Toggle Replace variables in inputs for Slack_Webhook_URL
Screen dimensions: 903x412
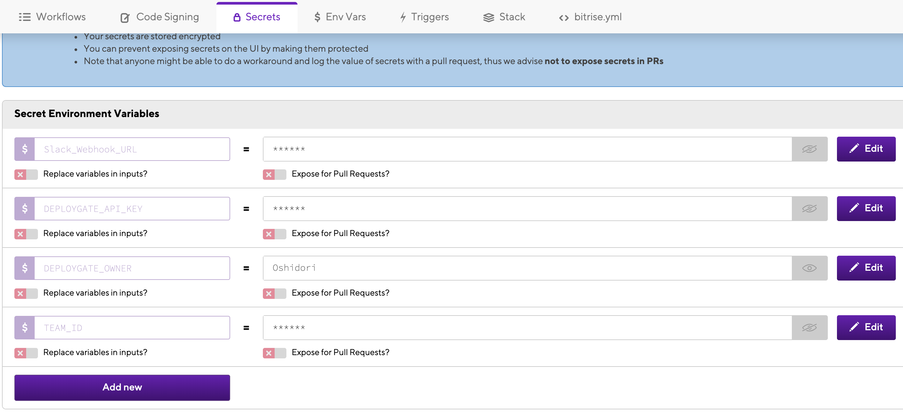click(26, 174)
